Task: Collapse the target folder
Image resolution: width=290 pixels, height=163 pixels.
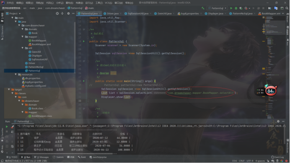Action: point(9,90)
